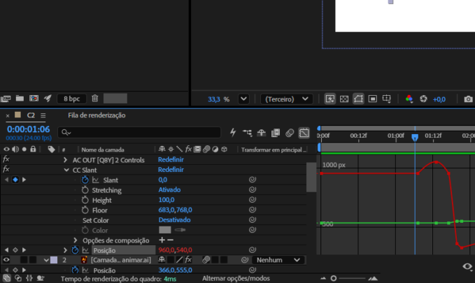Enable motion blur for composition
Image resolution: width=475 pixels, height=283 pixels.
[x=290, y=133]
